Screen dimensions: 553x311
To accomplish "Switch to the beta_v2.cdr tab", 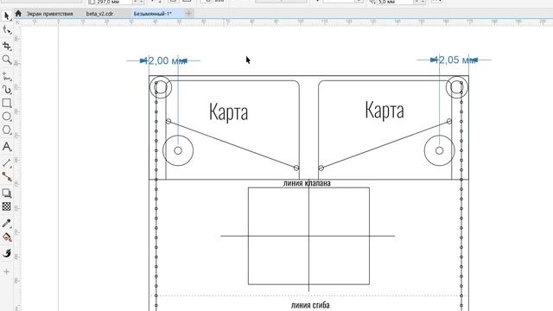I will click(x=100, y=14).
